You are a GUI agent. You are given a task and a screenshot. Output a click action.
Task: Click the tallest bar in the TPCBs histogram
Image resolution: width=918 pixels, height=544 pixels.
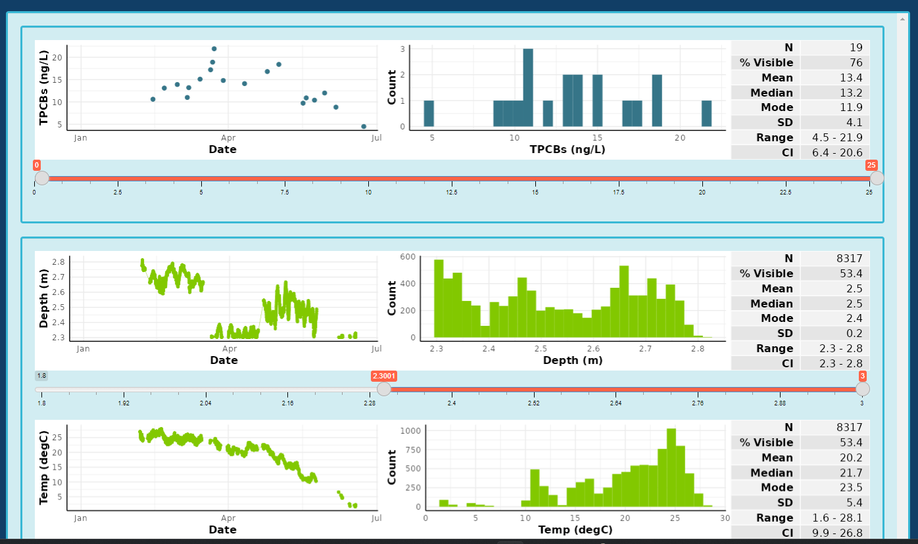(528, 87)
